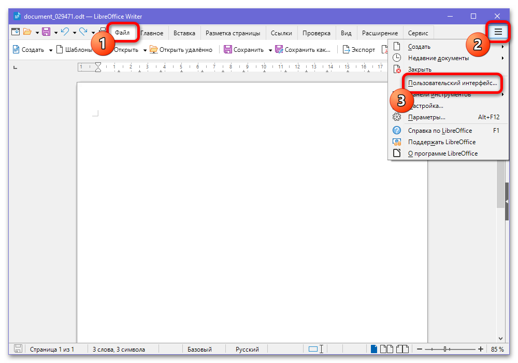Click the Страница 1 из 1 status field
Viewport: 518px width, 363px height.
point(52,349)
